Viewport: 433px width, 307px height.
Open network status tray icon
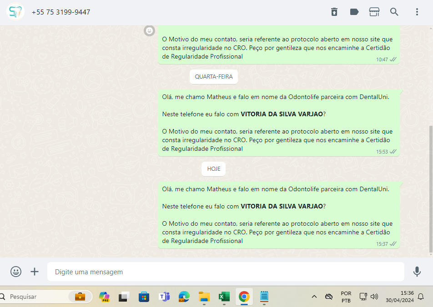363,297
